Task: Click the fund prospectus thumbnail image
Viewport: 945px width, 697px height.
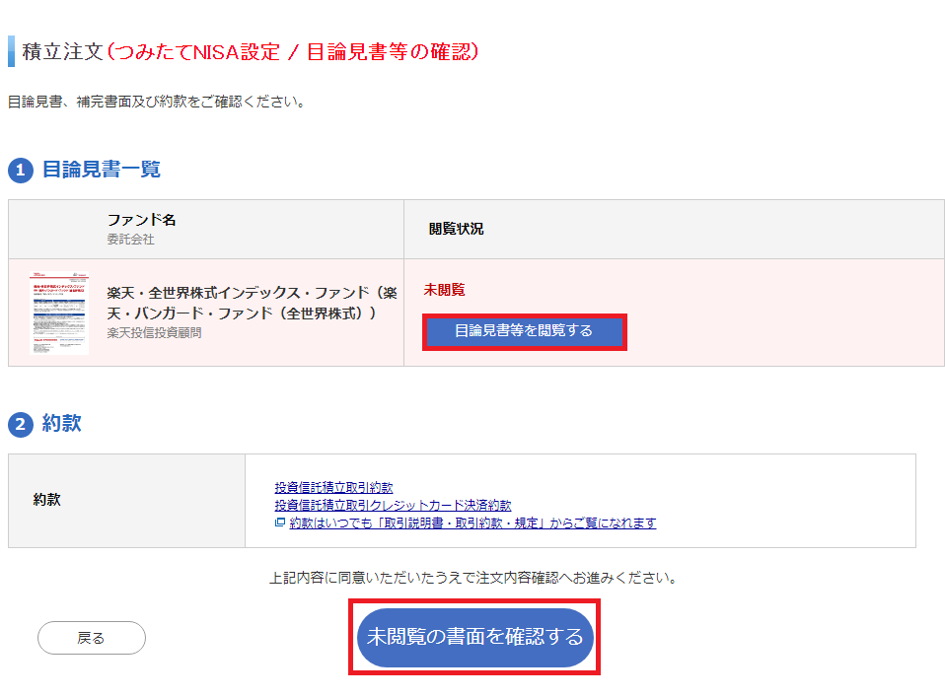Action: tap(59, 314)
